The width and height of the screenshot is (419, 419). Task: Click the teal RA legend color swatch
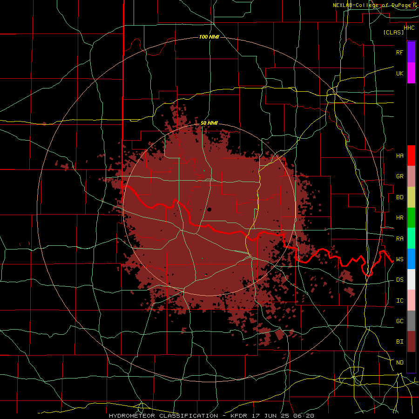[x=411, y=238]
